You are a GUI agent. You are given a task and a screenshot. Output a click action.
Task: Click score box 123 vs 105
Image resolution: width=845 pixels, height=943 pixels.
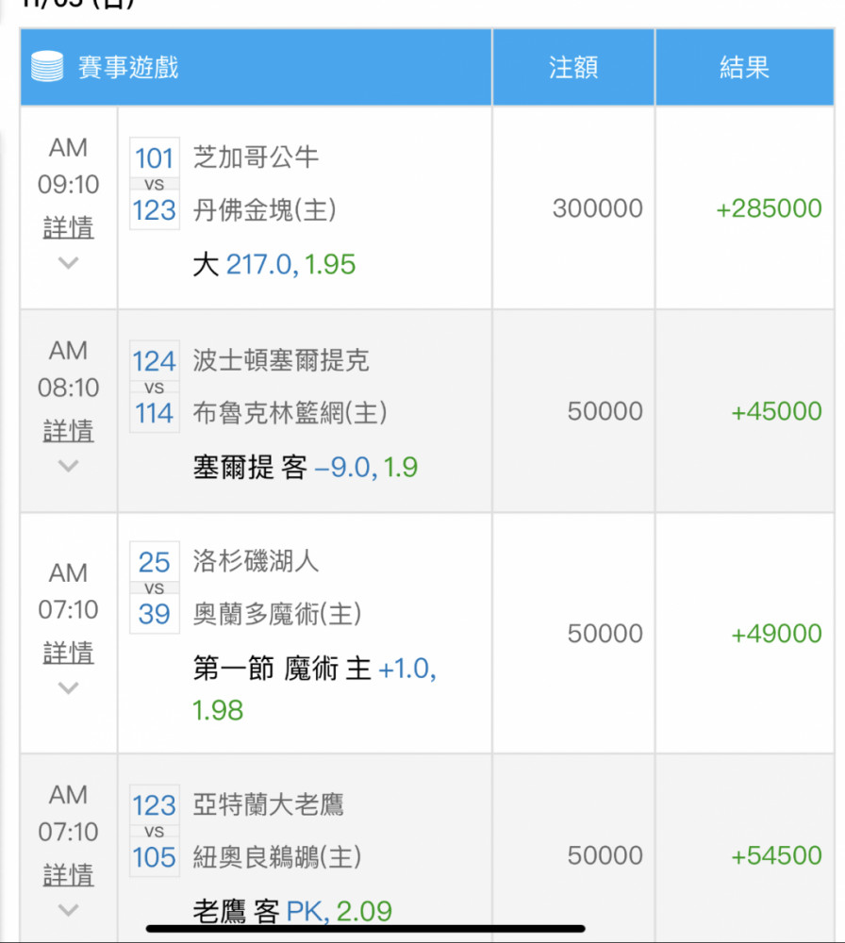(155, 831)
